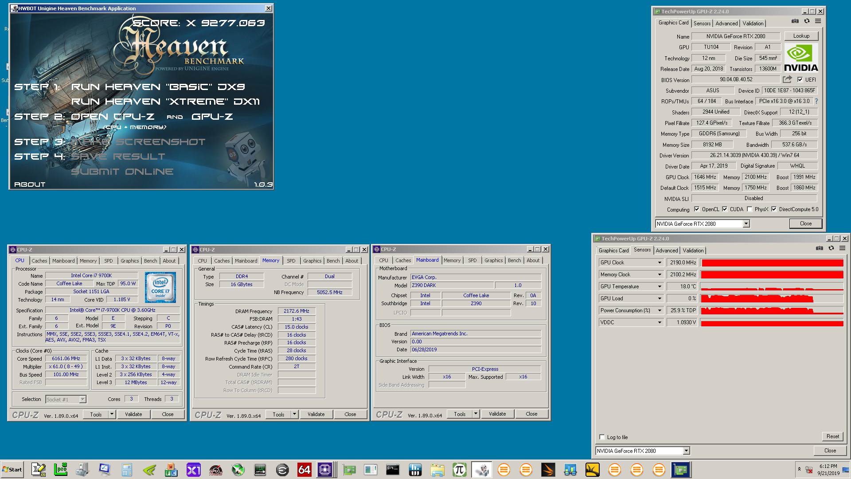Click Submit Online in Heaven Benchmark app

pos(122,172)
